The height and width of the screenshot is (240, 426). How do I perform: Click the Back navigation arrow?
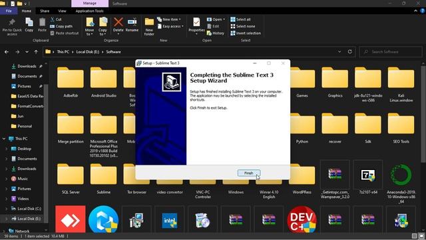pos(7,52)
